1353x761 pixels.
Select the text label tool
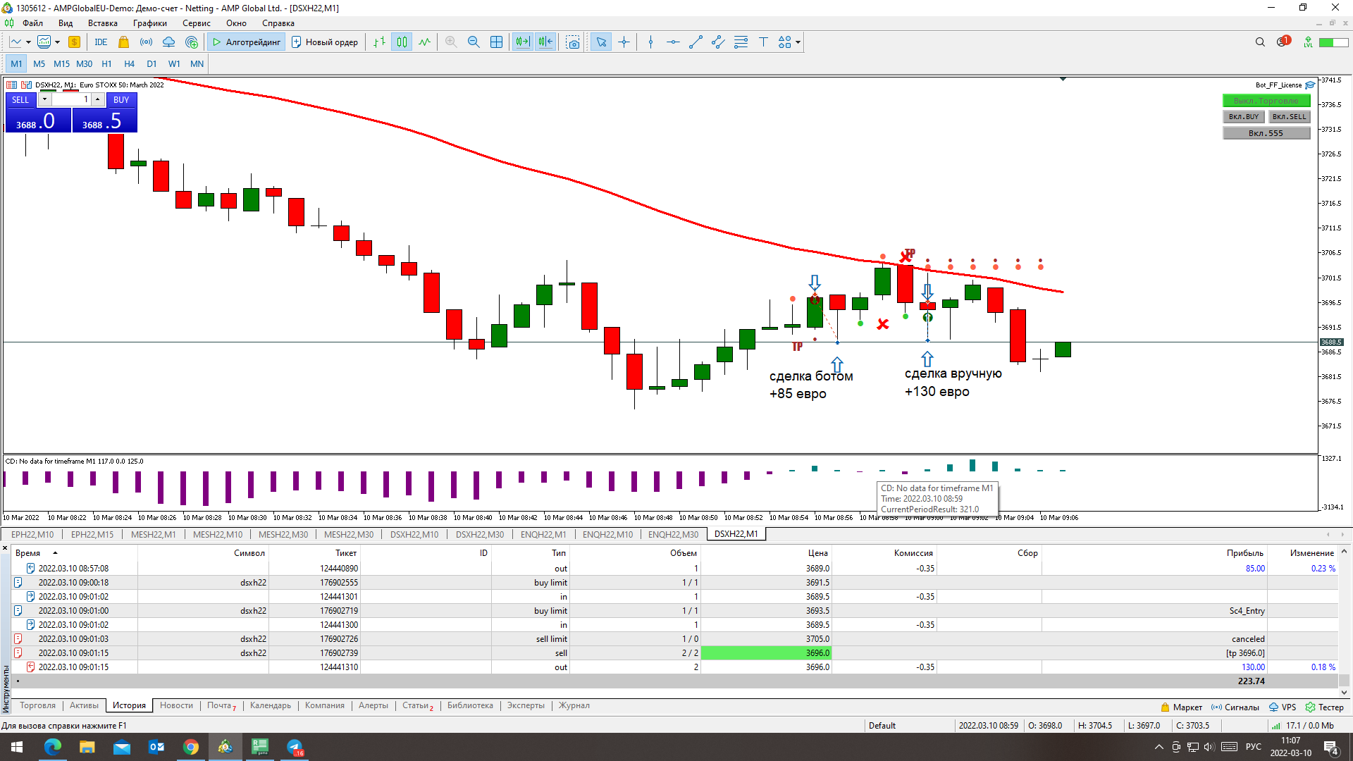[763, 42]
